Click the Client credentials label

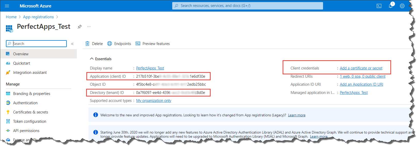point(305,68)
